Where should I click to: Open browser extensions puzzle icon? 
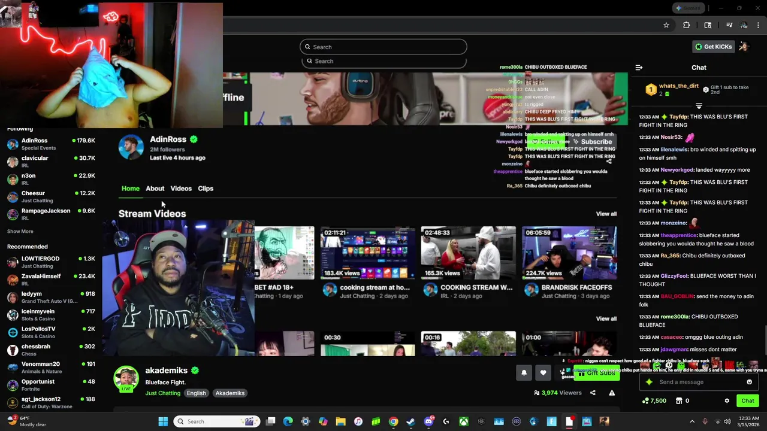(687, 25)
